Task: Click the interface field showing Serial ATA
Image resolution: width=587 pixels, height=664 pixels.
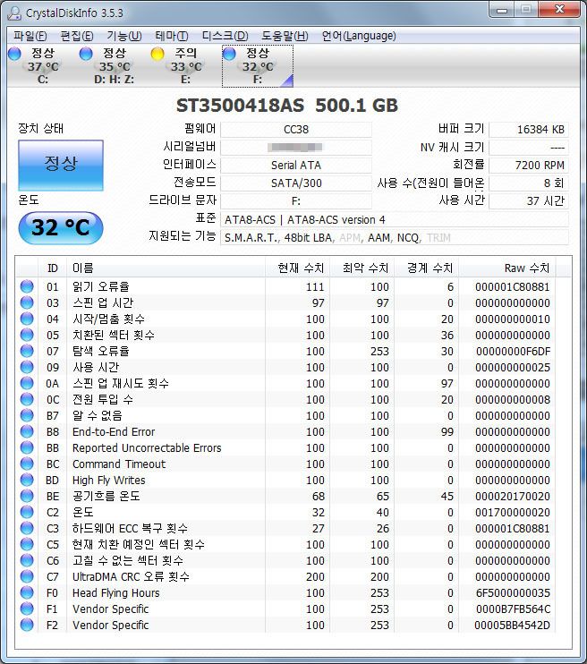Action: 296,166
